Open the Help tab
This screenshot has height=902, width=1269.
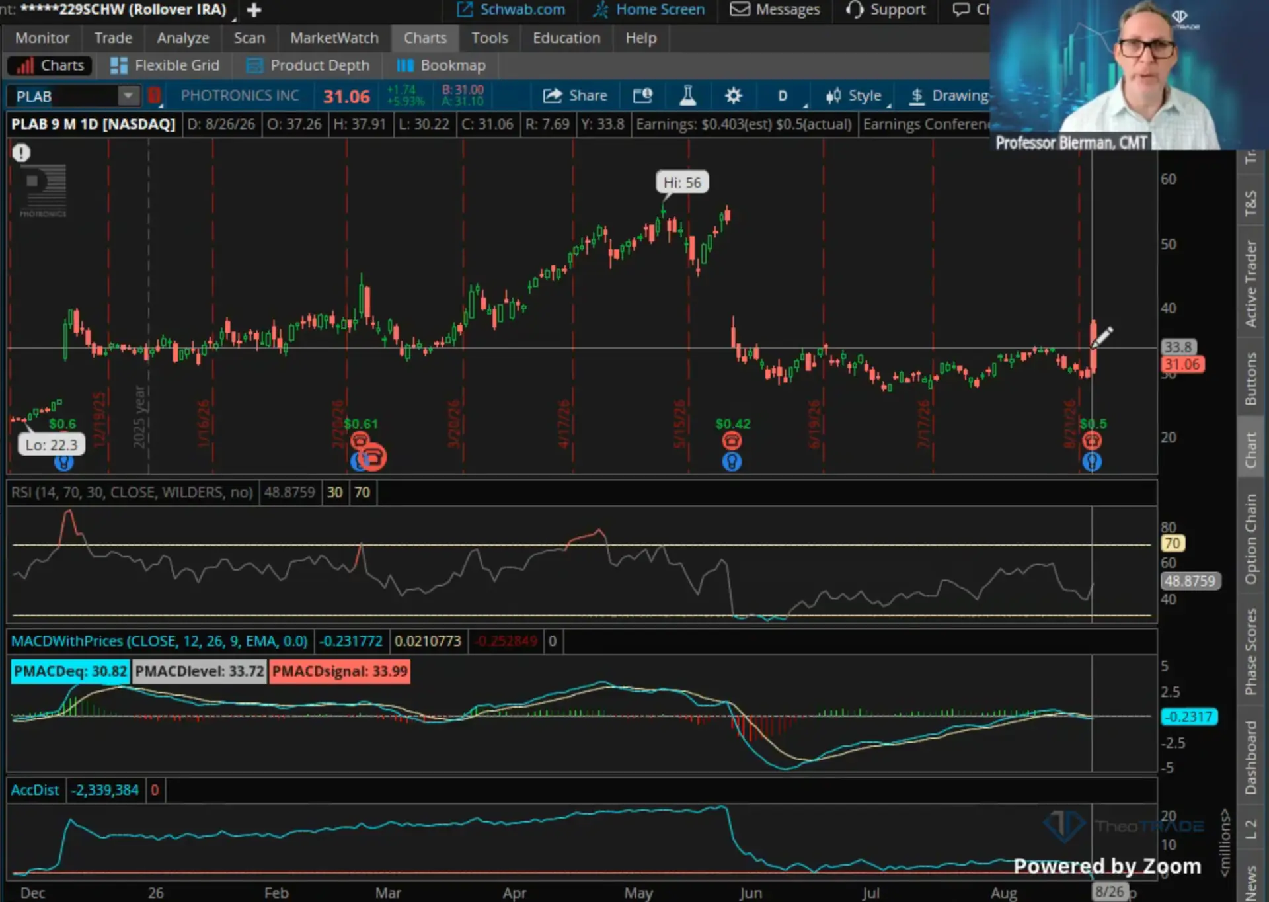[641, 38]
